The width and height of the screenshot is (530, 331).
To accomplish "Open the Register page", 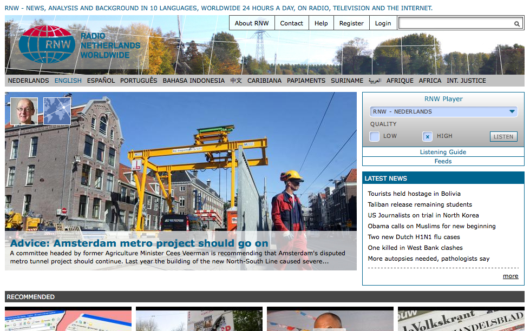I will click(x=351, y=23).
